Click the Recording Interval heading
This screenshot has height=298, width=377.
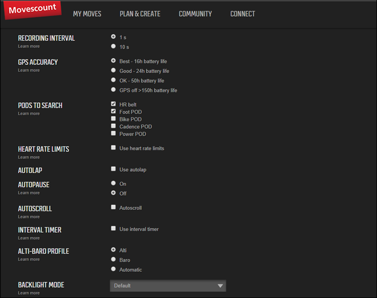point(46,38)
